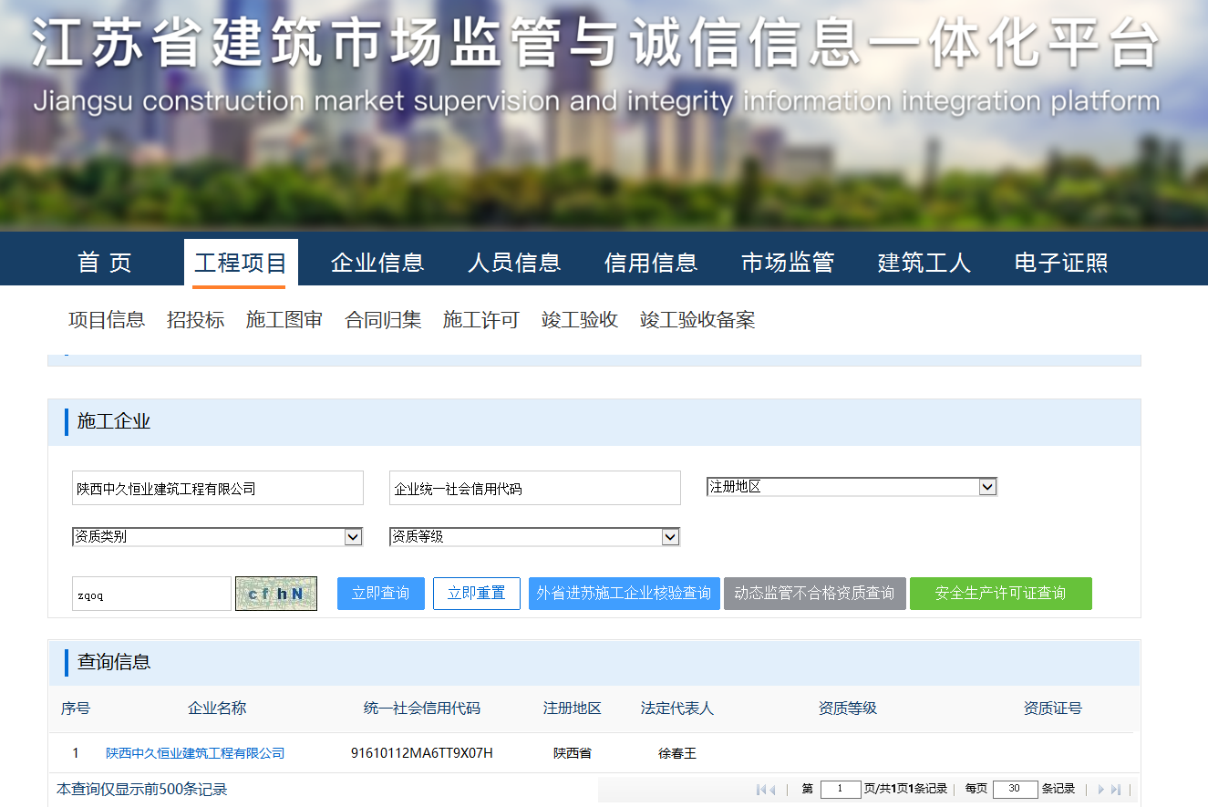The height and width of the screenshot is (807, 1208).
Task: Open 竣工验收 submenu item
Action: [580, 320]
